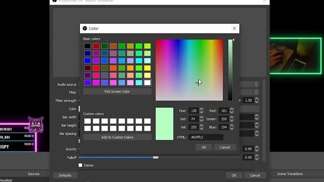Image resolution: width=324 pixels, height=182 pixels.
Task: Click OK in Audio Visualizer properties window
Action: (x=234, y=175)
